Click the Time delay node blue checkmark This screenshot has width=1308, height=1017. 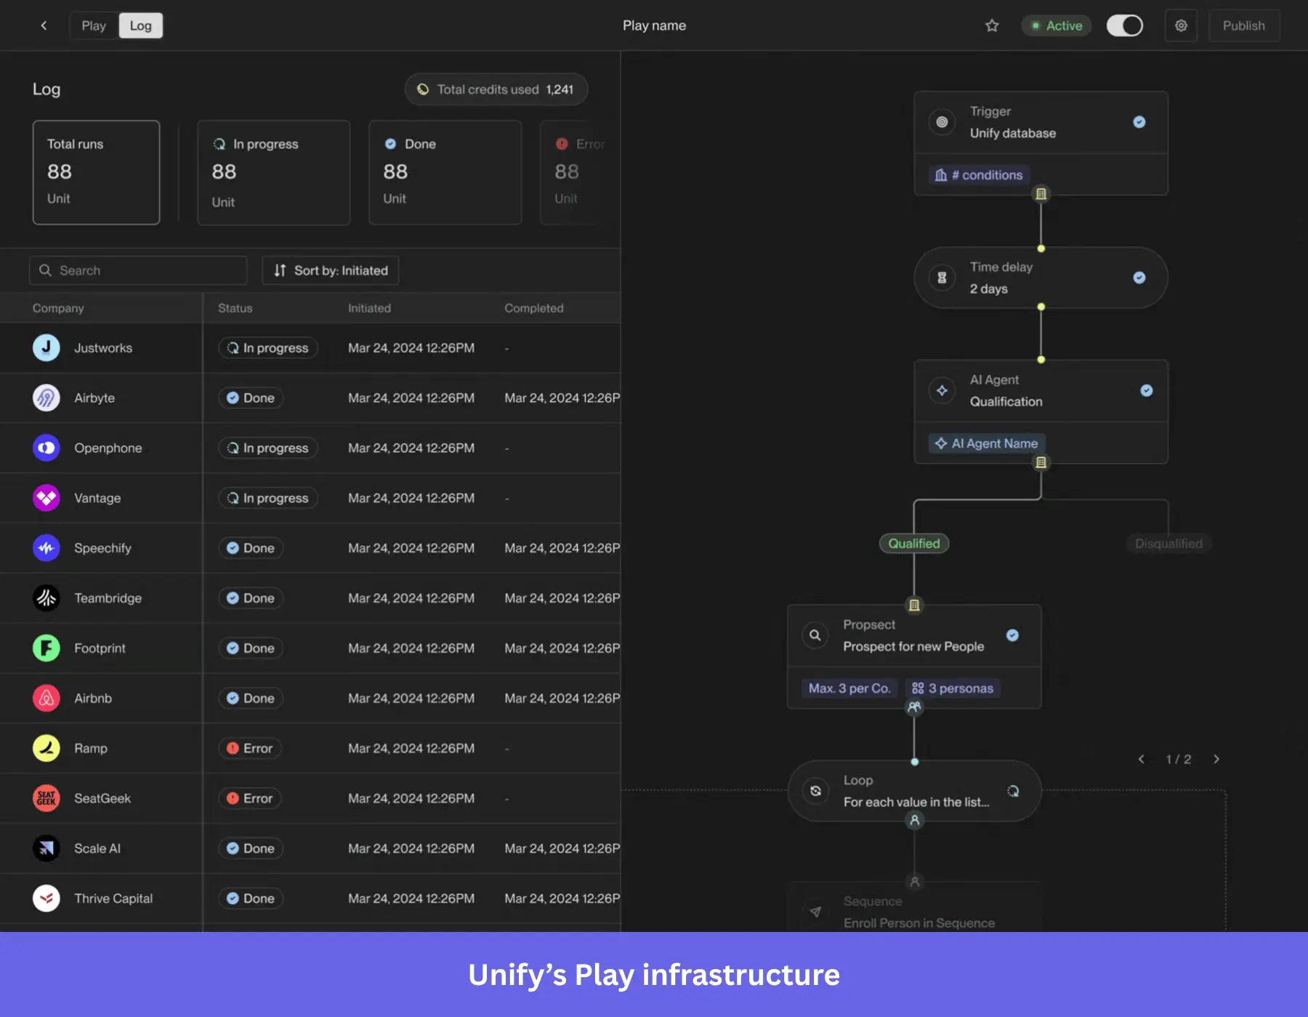coord(1139,278)
